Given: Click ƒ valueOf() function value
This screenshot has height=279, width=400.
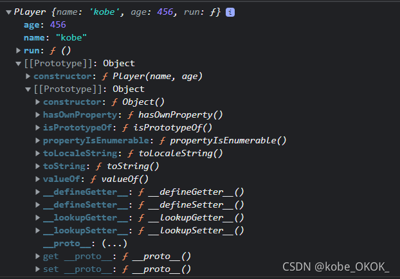Looking at the screenshot, I should coord(120,179).
